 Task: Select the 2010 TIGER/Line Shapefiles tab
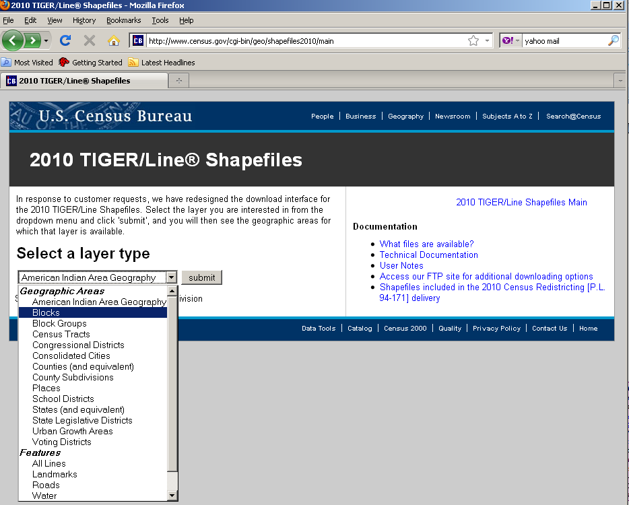(x=84, y=81)
